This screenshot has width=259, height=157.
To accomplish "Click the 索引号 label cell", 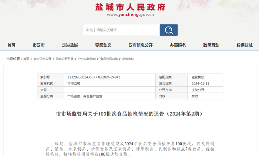I will coord(50,77).
